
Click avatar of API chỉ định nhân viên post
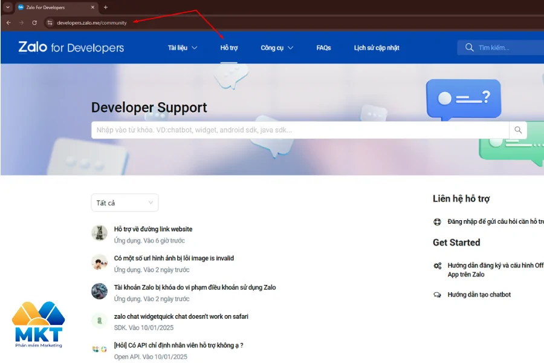pyautogui.click(x=99, y=349)
